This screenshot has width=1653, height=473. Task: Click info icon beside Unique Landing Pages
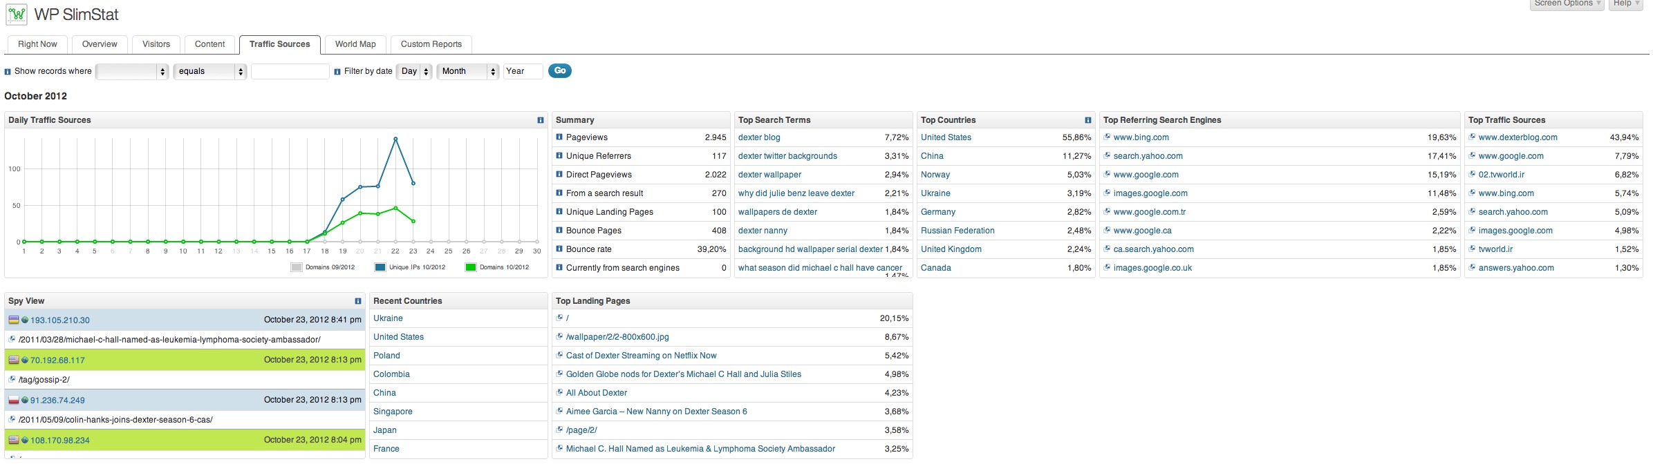pos(559,211)
